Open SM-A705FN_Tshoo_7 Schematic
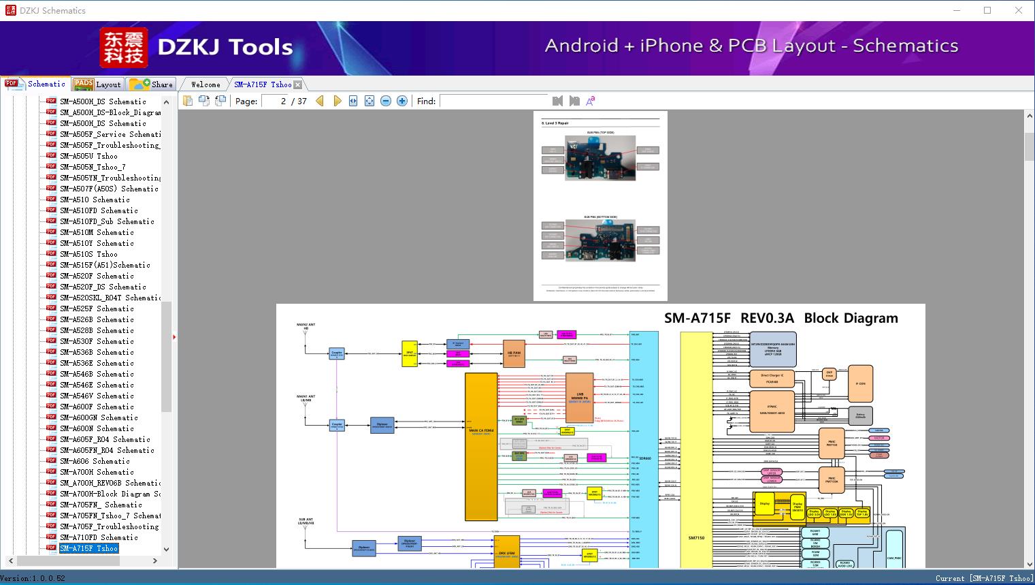Viewport: 1035px width, 585px height. 110,516
